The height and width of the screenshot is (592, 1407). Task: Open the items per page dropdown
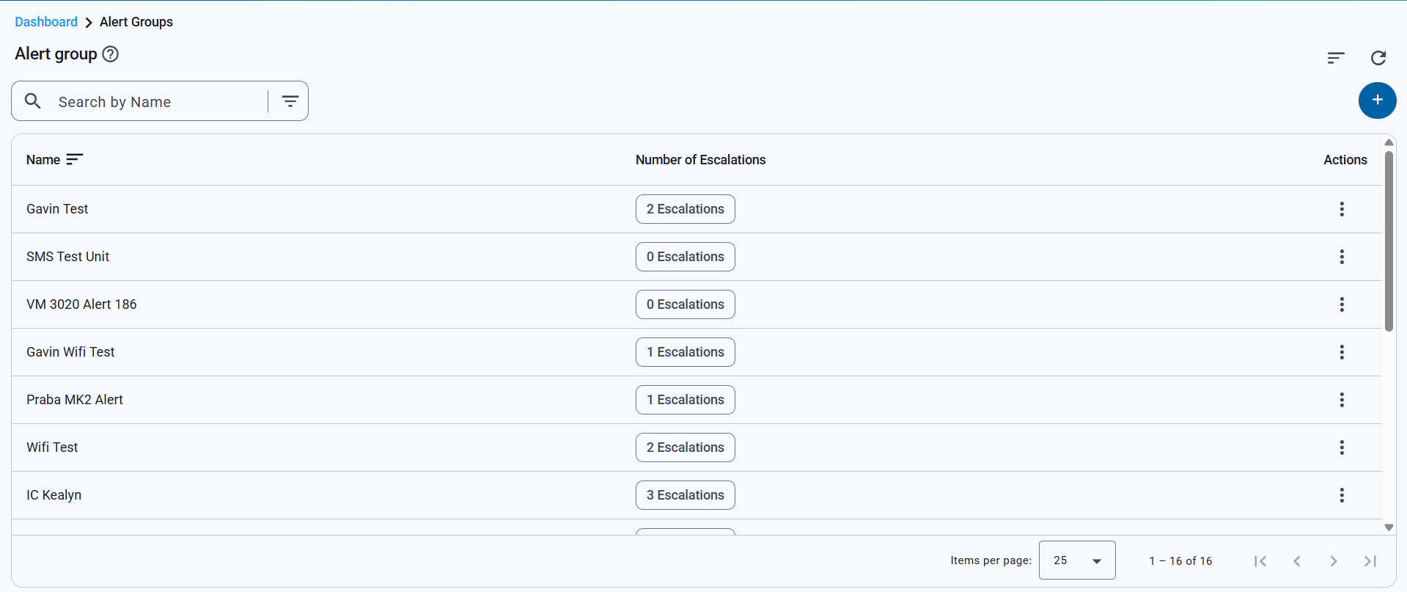[1076, 560]
